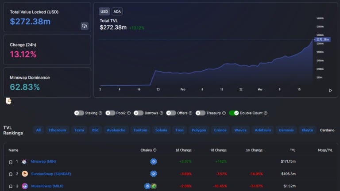Sort table by Name column
340x191 pixels.
click(13, 150)
